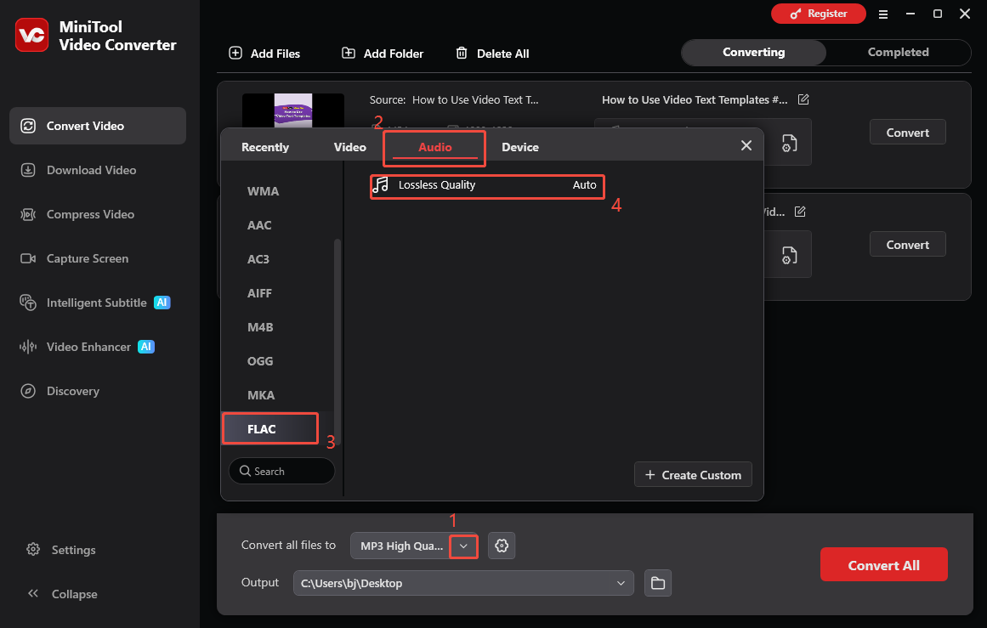Close the format selection popup
987x628 pixels.
(746, 145)
